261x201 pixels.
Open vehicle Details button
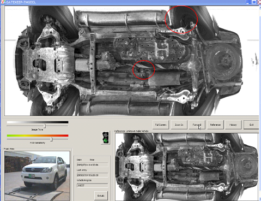[101, 196]
